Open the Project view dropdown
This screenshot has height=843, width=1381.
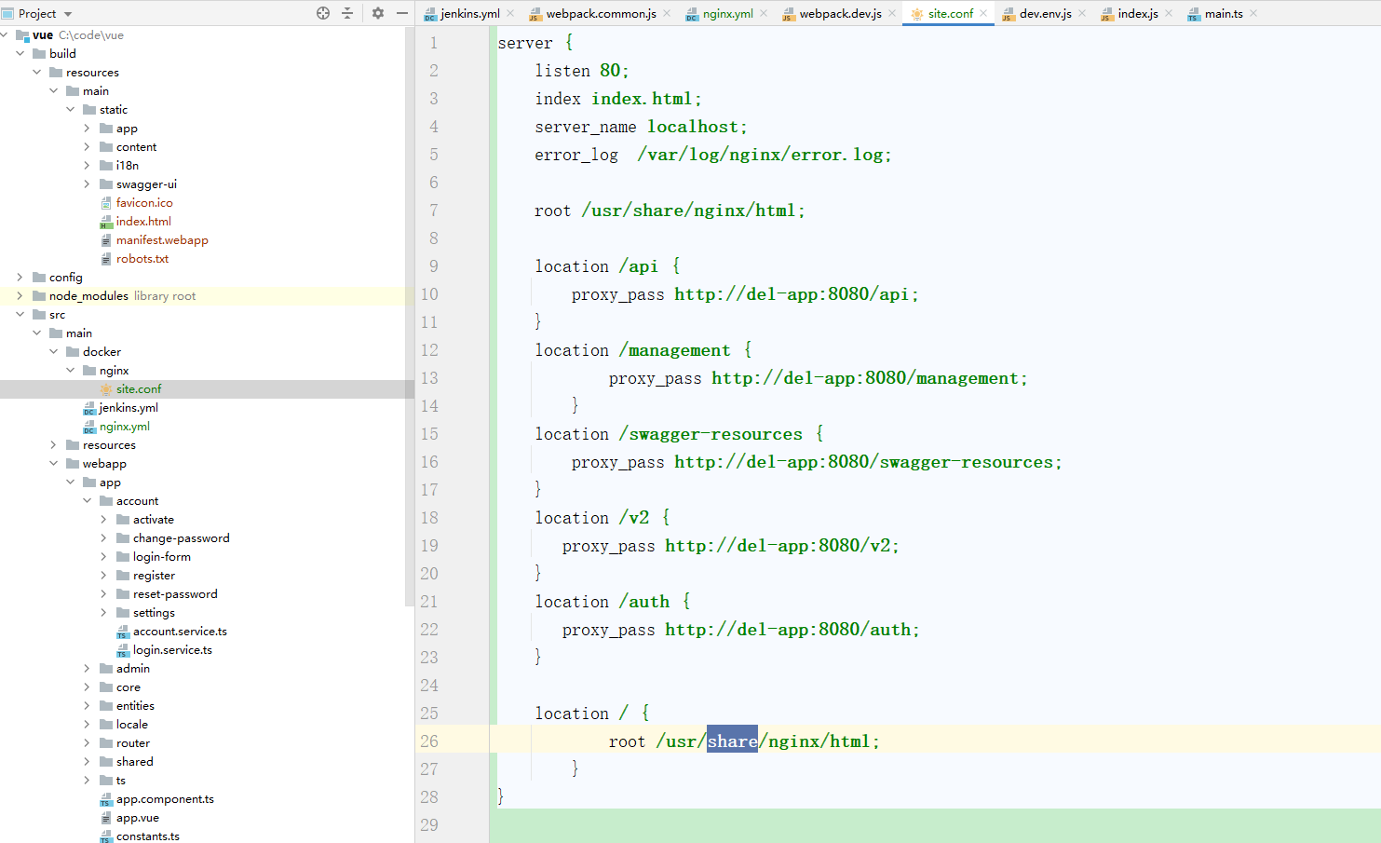68,14
